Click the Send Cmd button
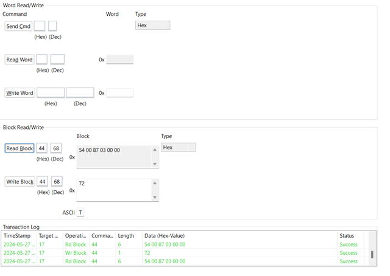Viewport: 390px width, 276px height. point(18,26)
